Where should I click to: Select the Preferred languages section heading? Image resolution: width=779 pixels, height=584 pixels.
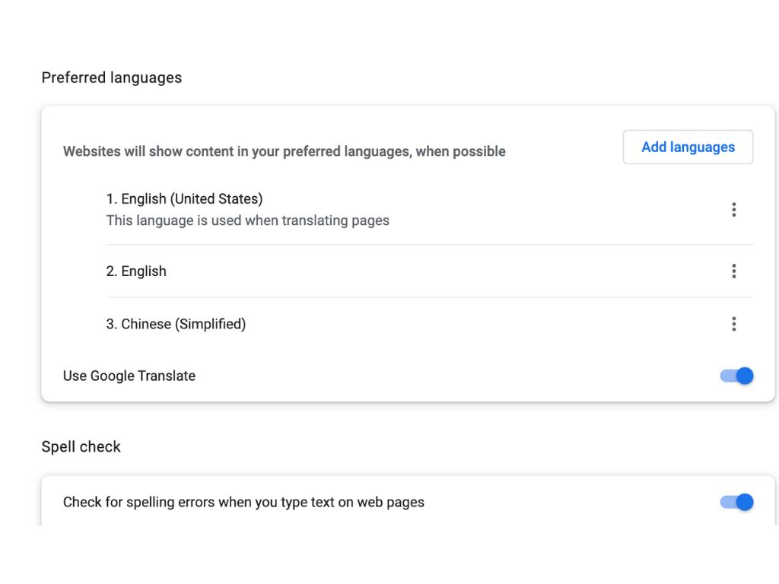[x=111, y=77]
